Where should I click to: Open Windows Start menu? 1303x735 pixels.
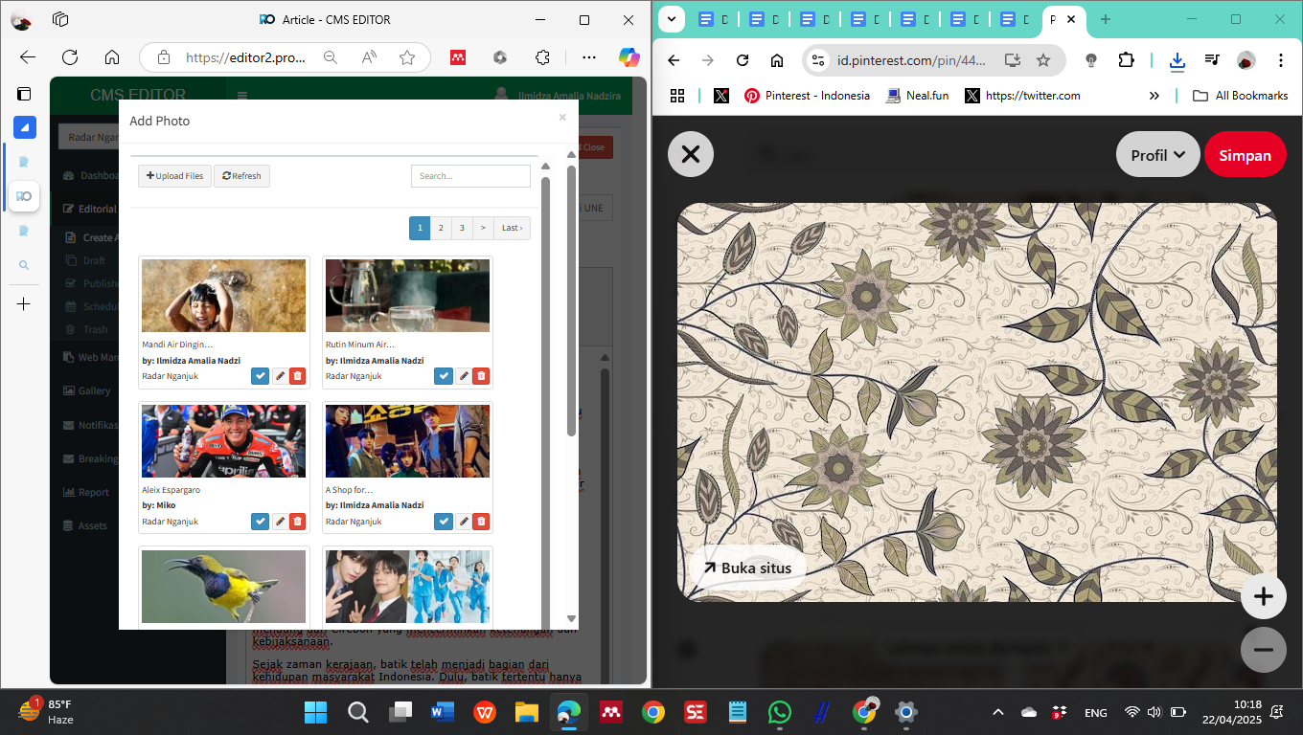tap(315, 712)
